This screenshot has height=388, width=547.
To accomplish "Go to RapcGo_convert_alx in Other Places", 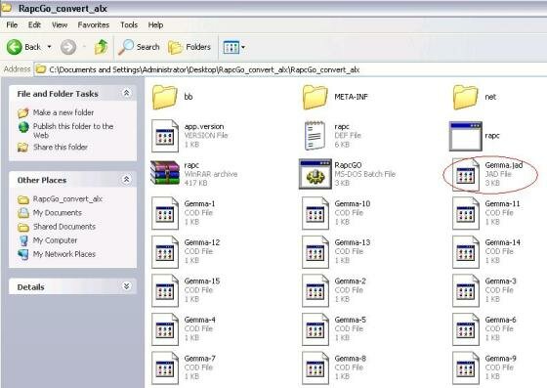I will pos(67,198).
